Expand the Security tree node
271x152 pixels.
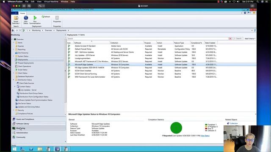click(x=14, y=110)
